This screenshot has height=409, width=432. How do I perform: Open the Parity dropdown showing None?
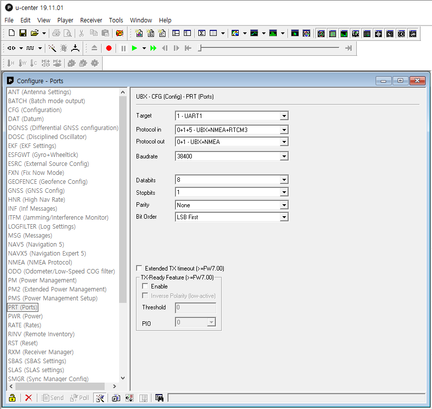(x=284, y=205)
